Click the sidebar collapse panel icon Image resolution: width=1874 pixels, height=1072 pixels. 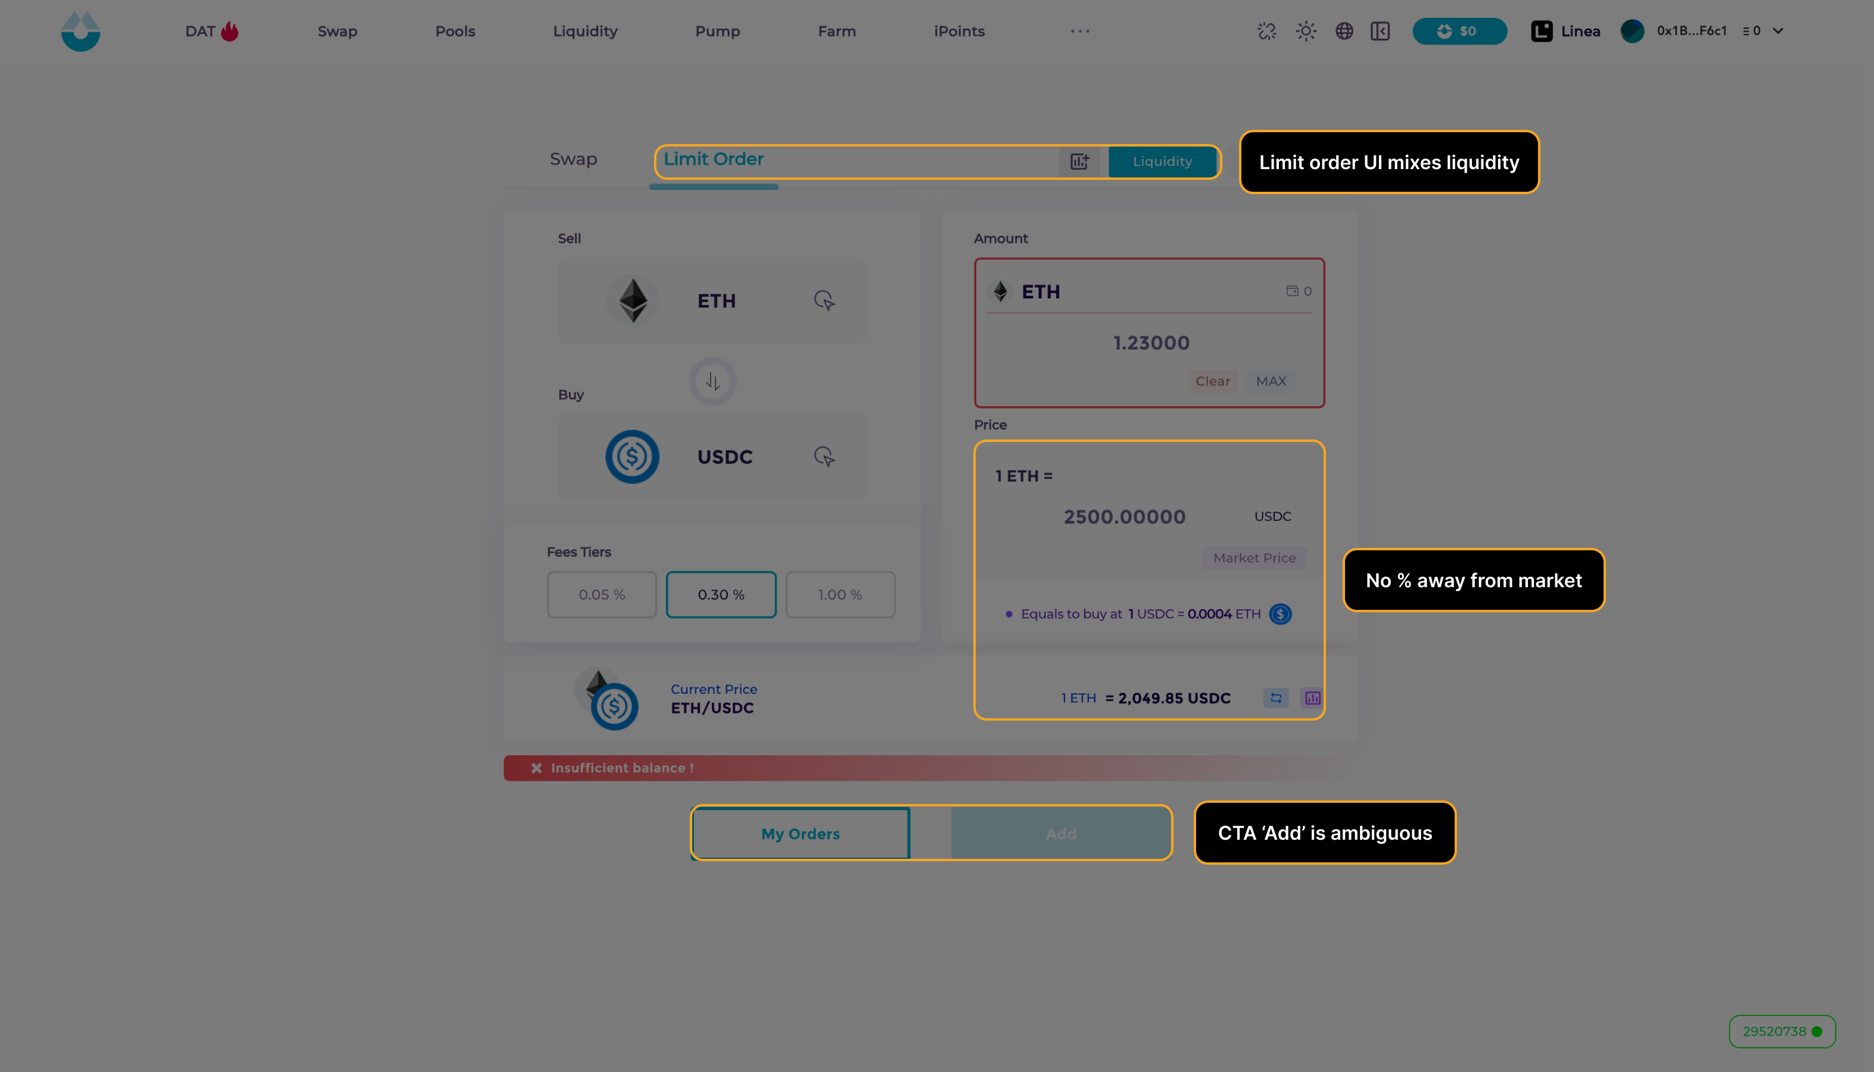click(1380, 31)
